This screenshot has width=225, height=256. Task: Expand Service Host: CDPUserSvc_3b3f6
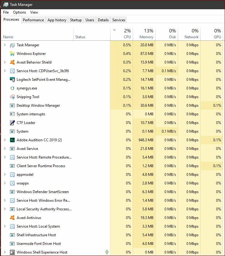tap(5, 71)
